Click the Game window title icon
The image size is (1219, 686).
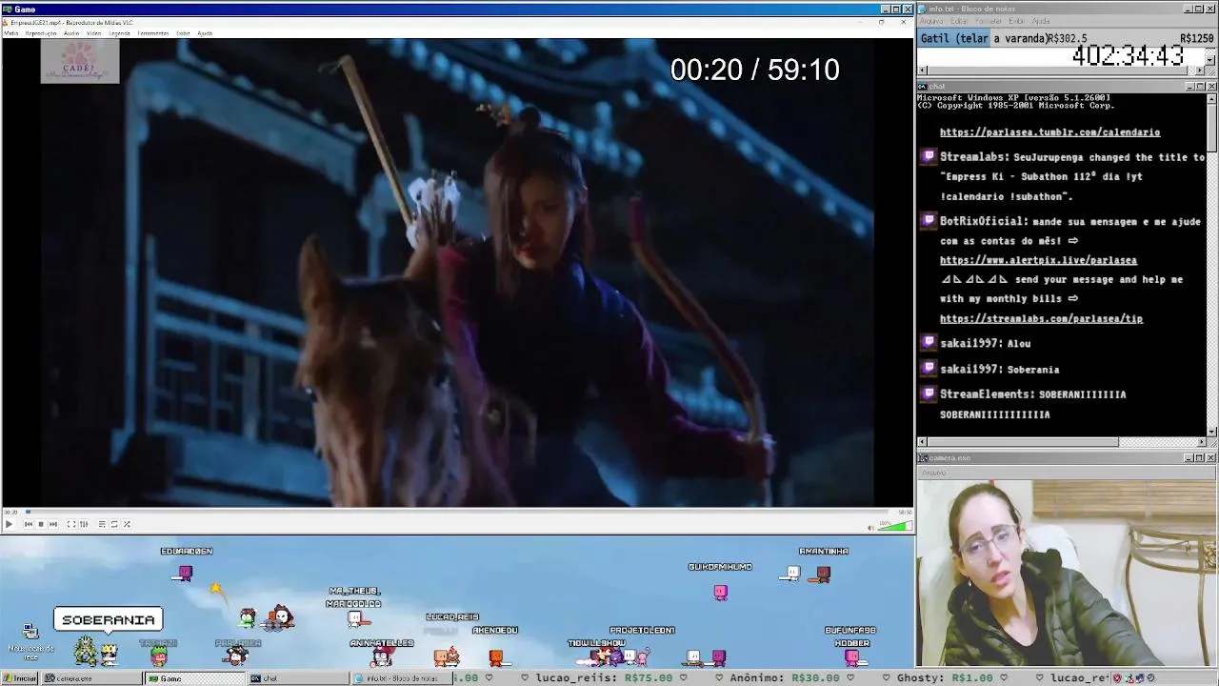7,10
